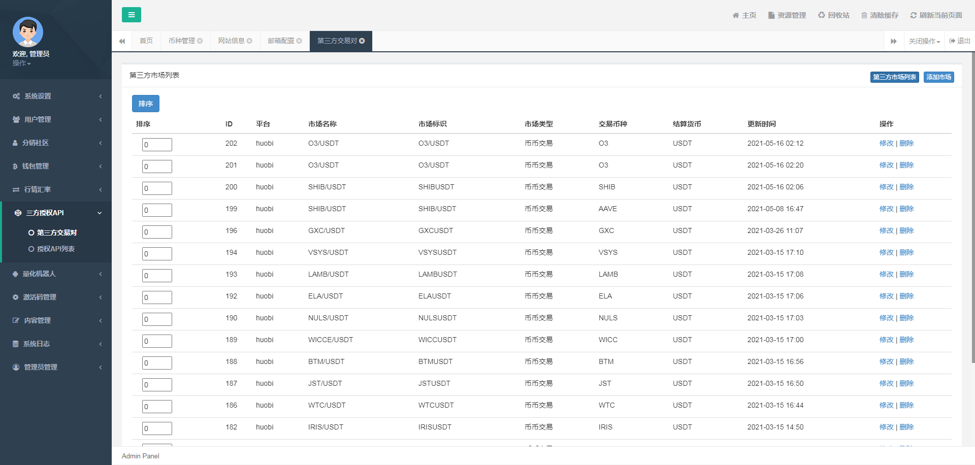975x465 pixels.
Task: Click the 分销社区 person icon
Action: [15, 143]
